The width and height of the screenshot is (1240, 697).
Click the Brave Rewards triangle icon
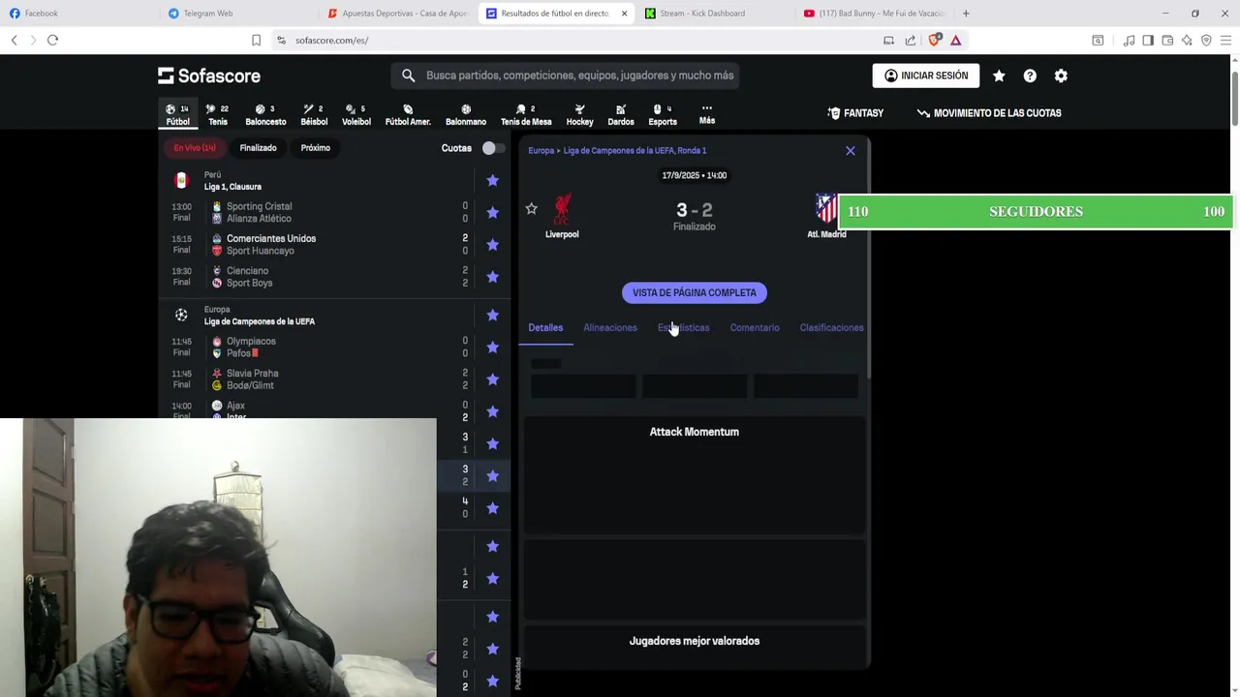coord(955,40)
